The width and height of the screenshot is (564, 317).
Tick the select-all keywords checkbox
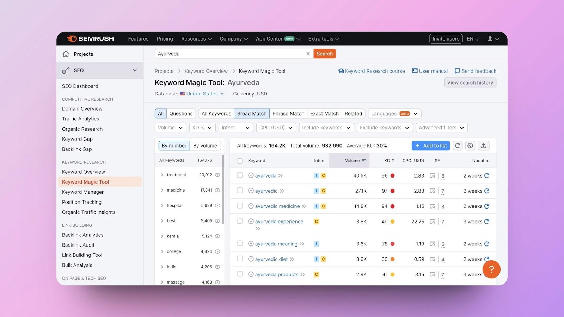[x=240, y=161]
